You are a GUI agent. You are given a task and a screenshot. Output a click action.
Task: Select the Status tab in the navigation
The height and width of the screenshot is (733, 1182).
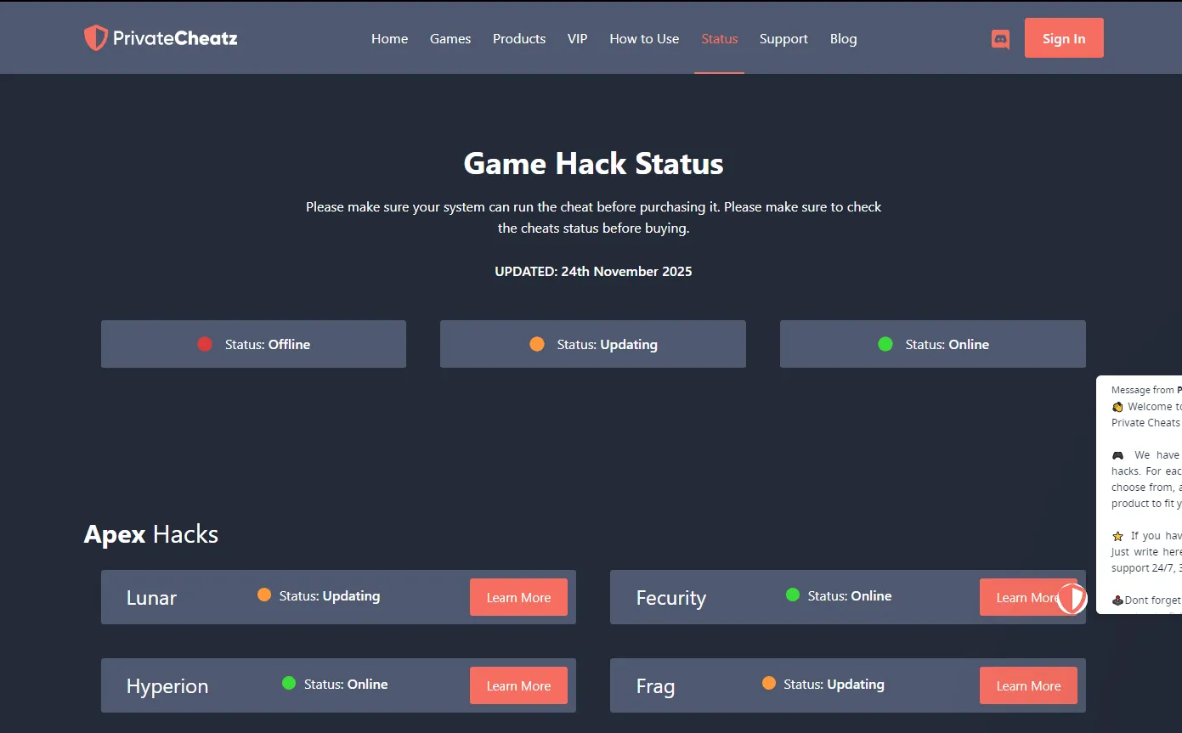(720, 38)
